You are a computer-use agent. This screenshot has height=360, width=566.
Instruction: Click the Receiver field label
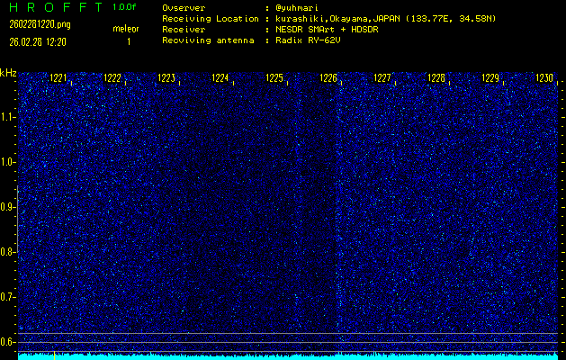[184, 29]
